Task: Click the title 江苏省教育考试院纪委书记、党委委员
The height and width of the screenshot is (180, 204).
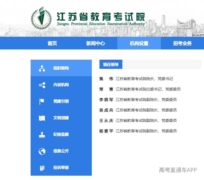Action: coord(148,89)
